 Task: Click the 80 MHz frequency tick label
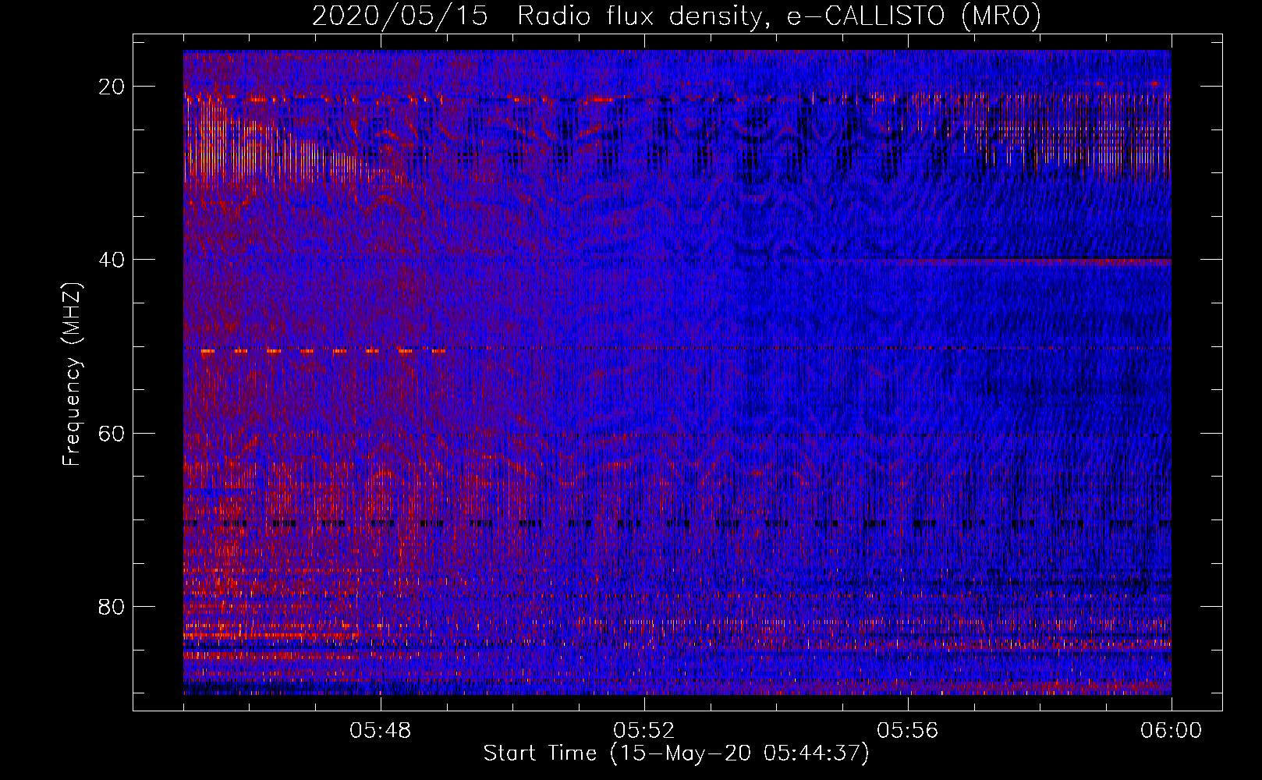coord(112,606)
